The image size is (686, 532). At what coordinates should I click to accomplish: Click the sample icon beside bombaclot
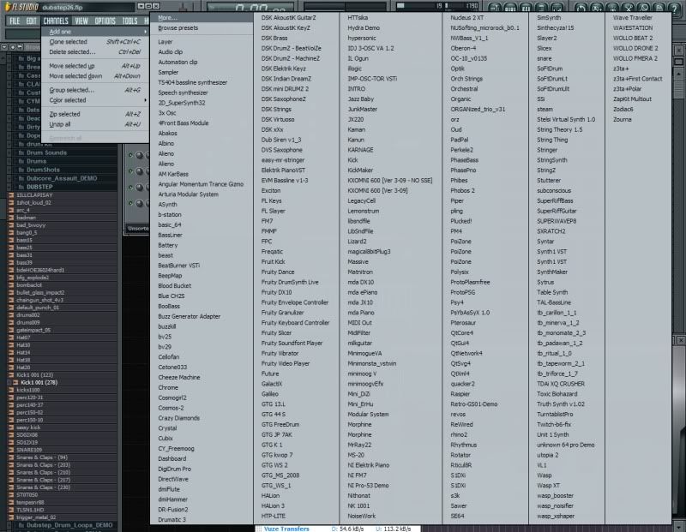(11, 285)
